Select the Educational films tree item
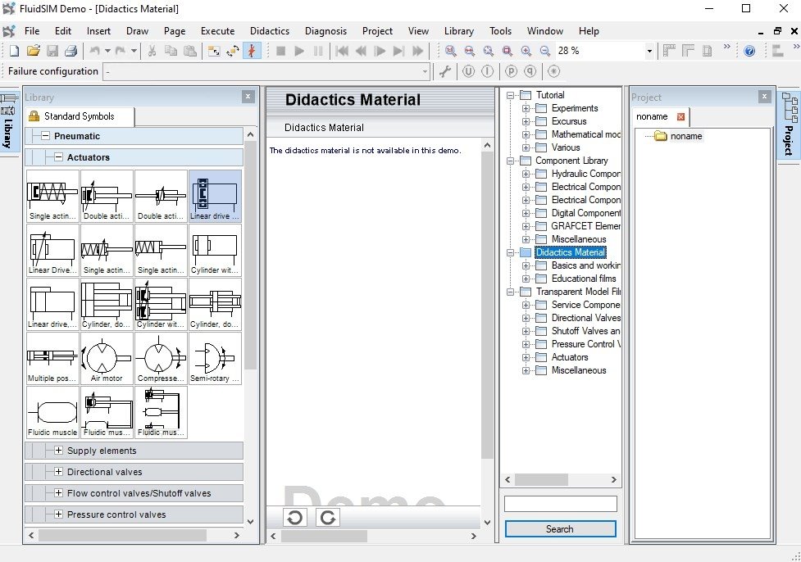The image size is (801, 562). click(x=584, y=279)
